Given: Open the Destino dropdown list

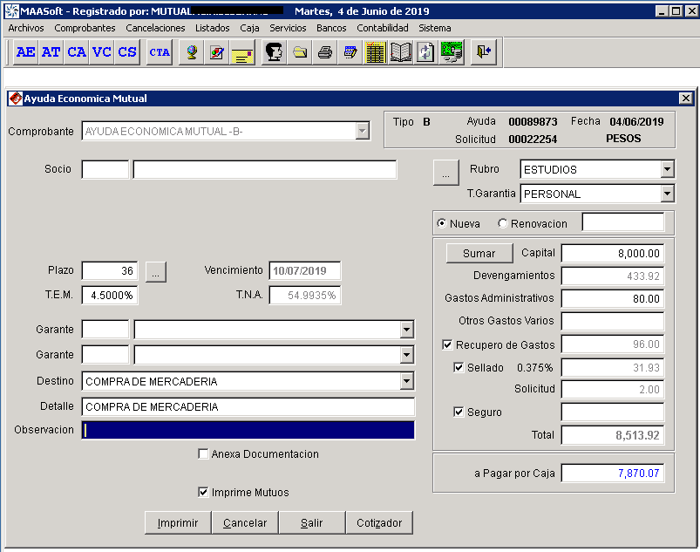Looking at the screenshot, I should (x=406, y=381).
